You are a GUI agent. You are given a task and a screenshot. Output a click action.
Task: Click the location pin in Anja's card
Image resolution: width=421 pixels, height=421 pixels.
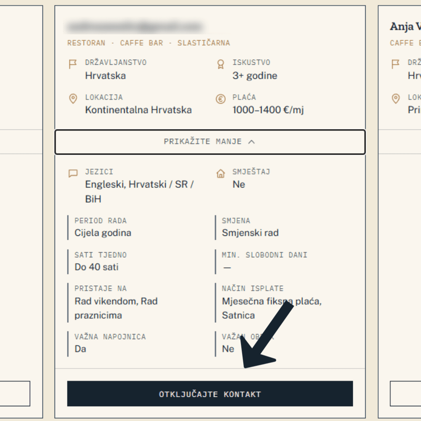[x=396, y=99]
